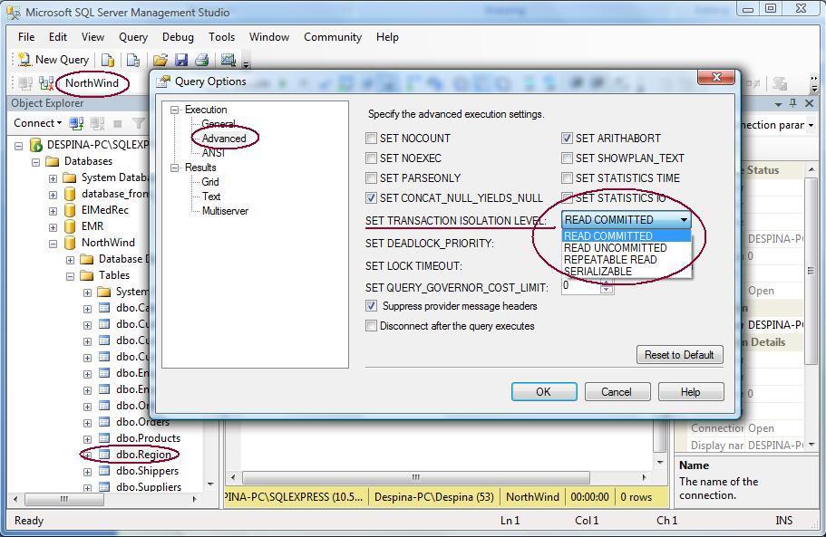Image resolution: width=826 pixels, height=537 pixels.
Task: Click the Tables folder icon
Action: point(87,275)
